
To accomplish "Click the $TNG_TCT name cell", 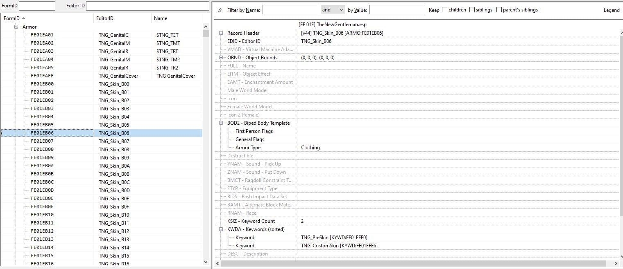I will pyautogui.click(x=167, y=35).
